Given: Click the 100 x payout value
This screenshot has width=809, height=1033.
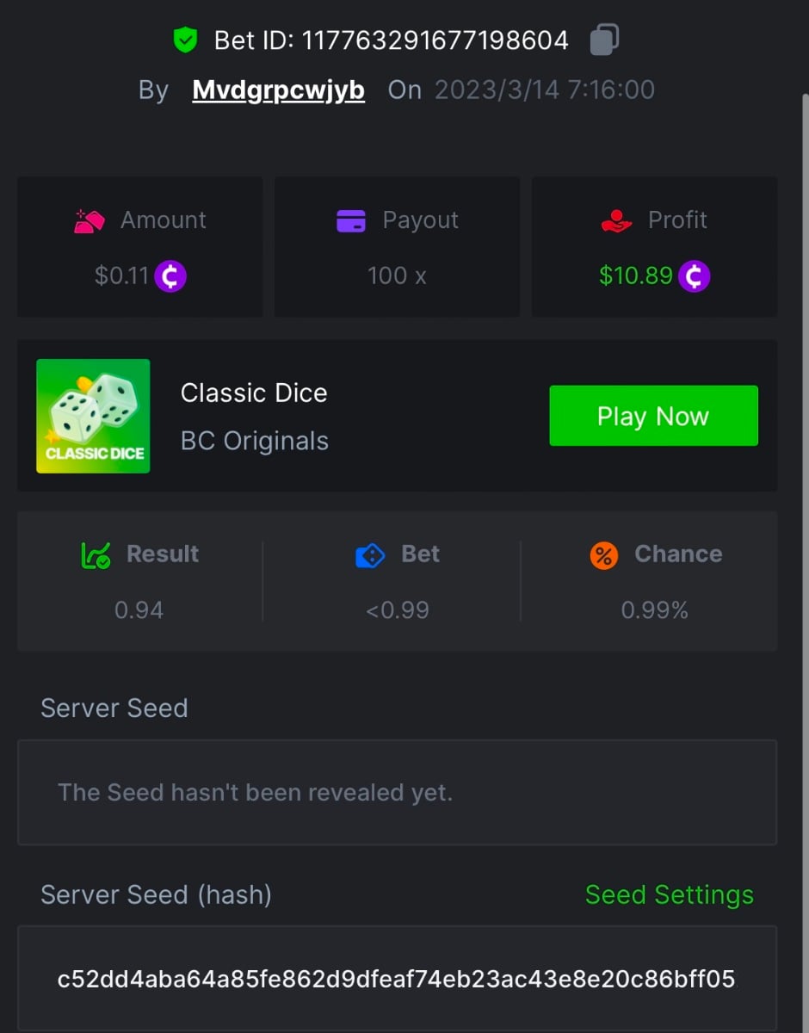Looking at the screenshot, I should [x=397, y=276].
